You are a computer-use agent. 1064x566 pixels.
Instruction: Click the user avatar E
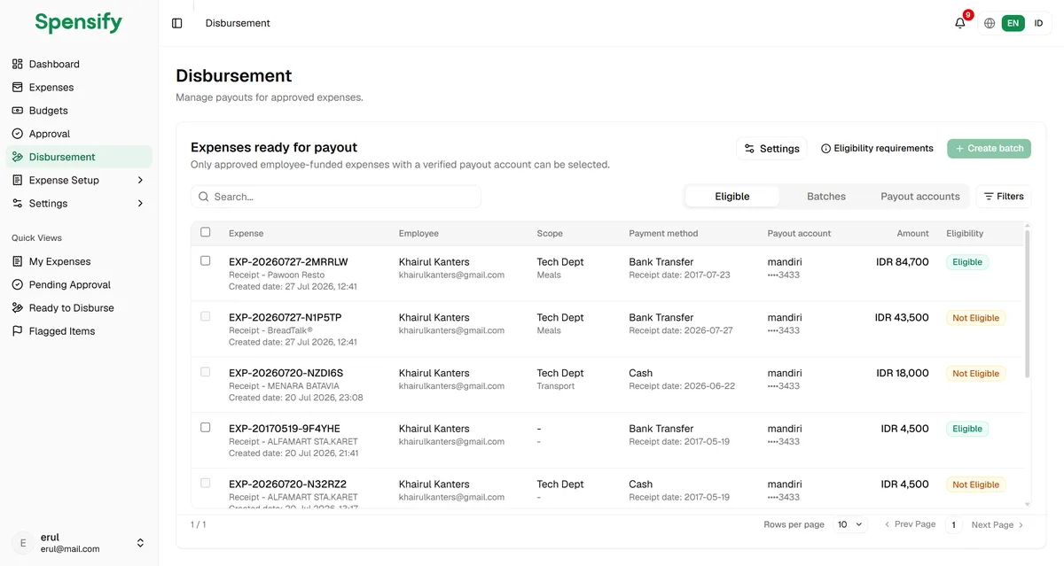point(23,542)
